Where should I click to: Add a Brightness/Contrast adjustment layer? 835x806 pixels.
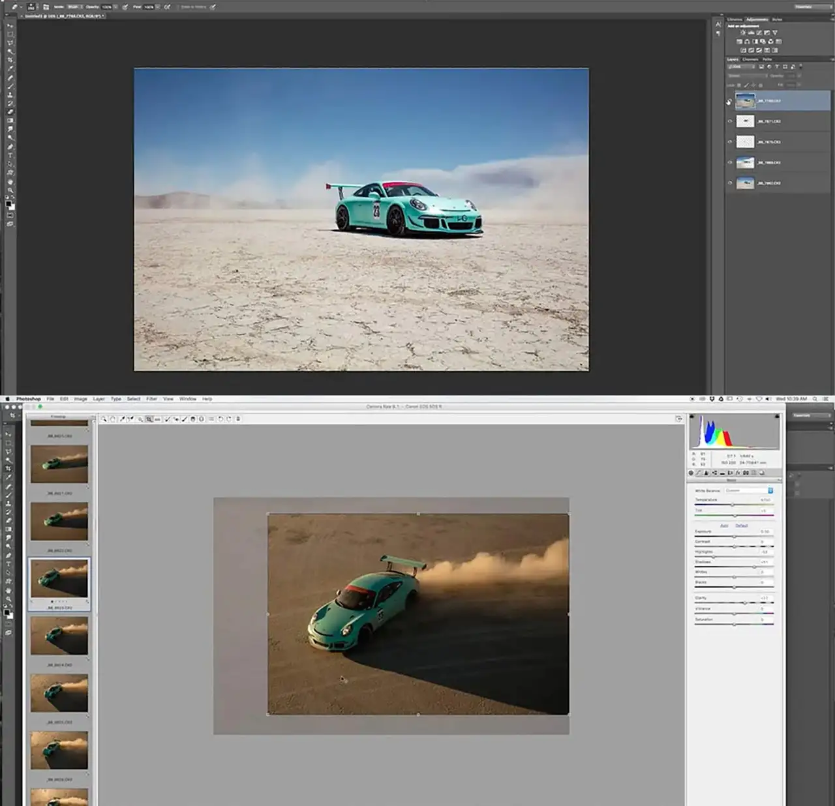click(x=743, y=33)
